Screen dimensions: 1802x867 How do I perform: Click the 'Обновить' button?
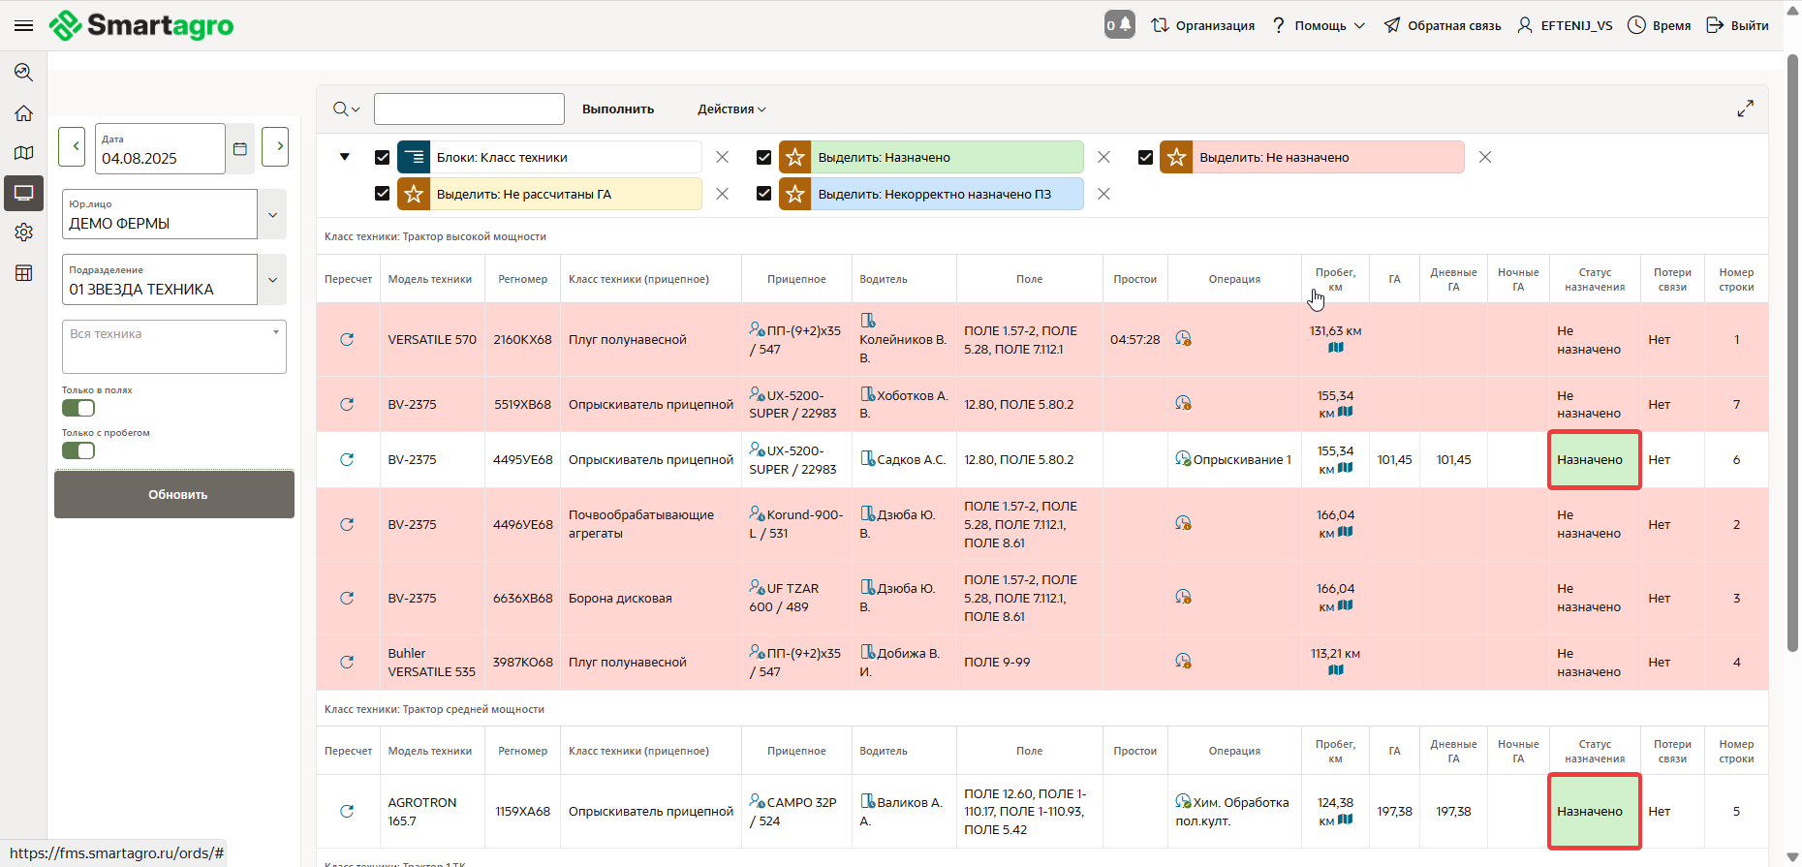click(x=174, y=494)
